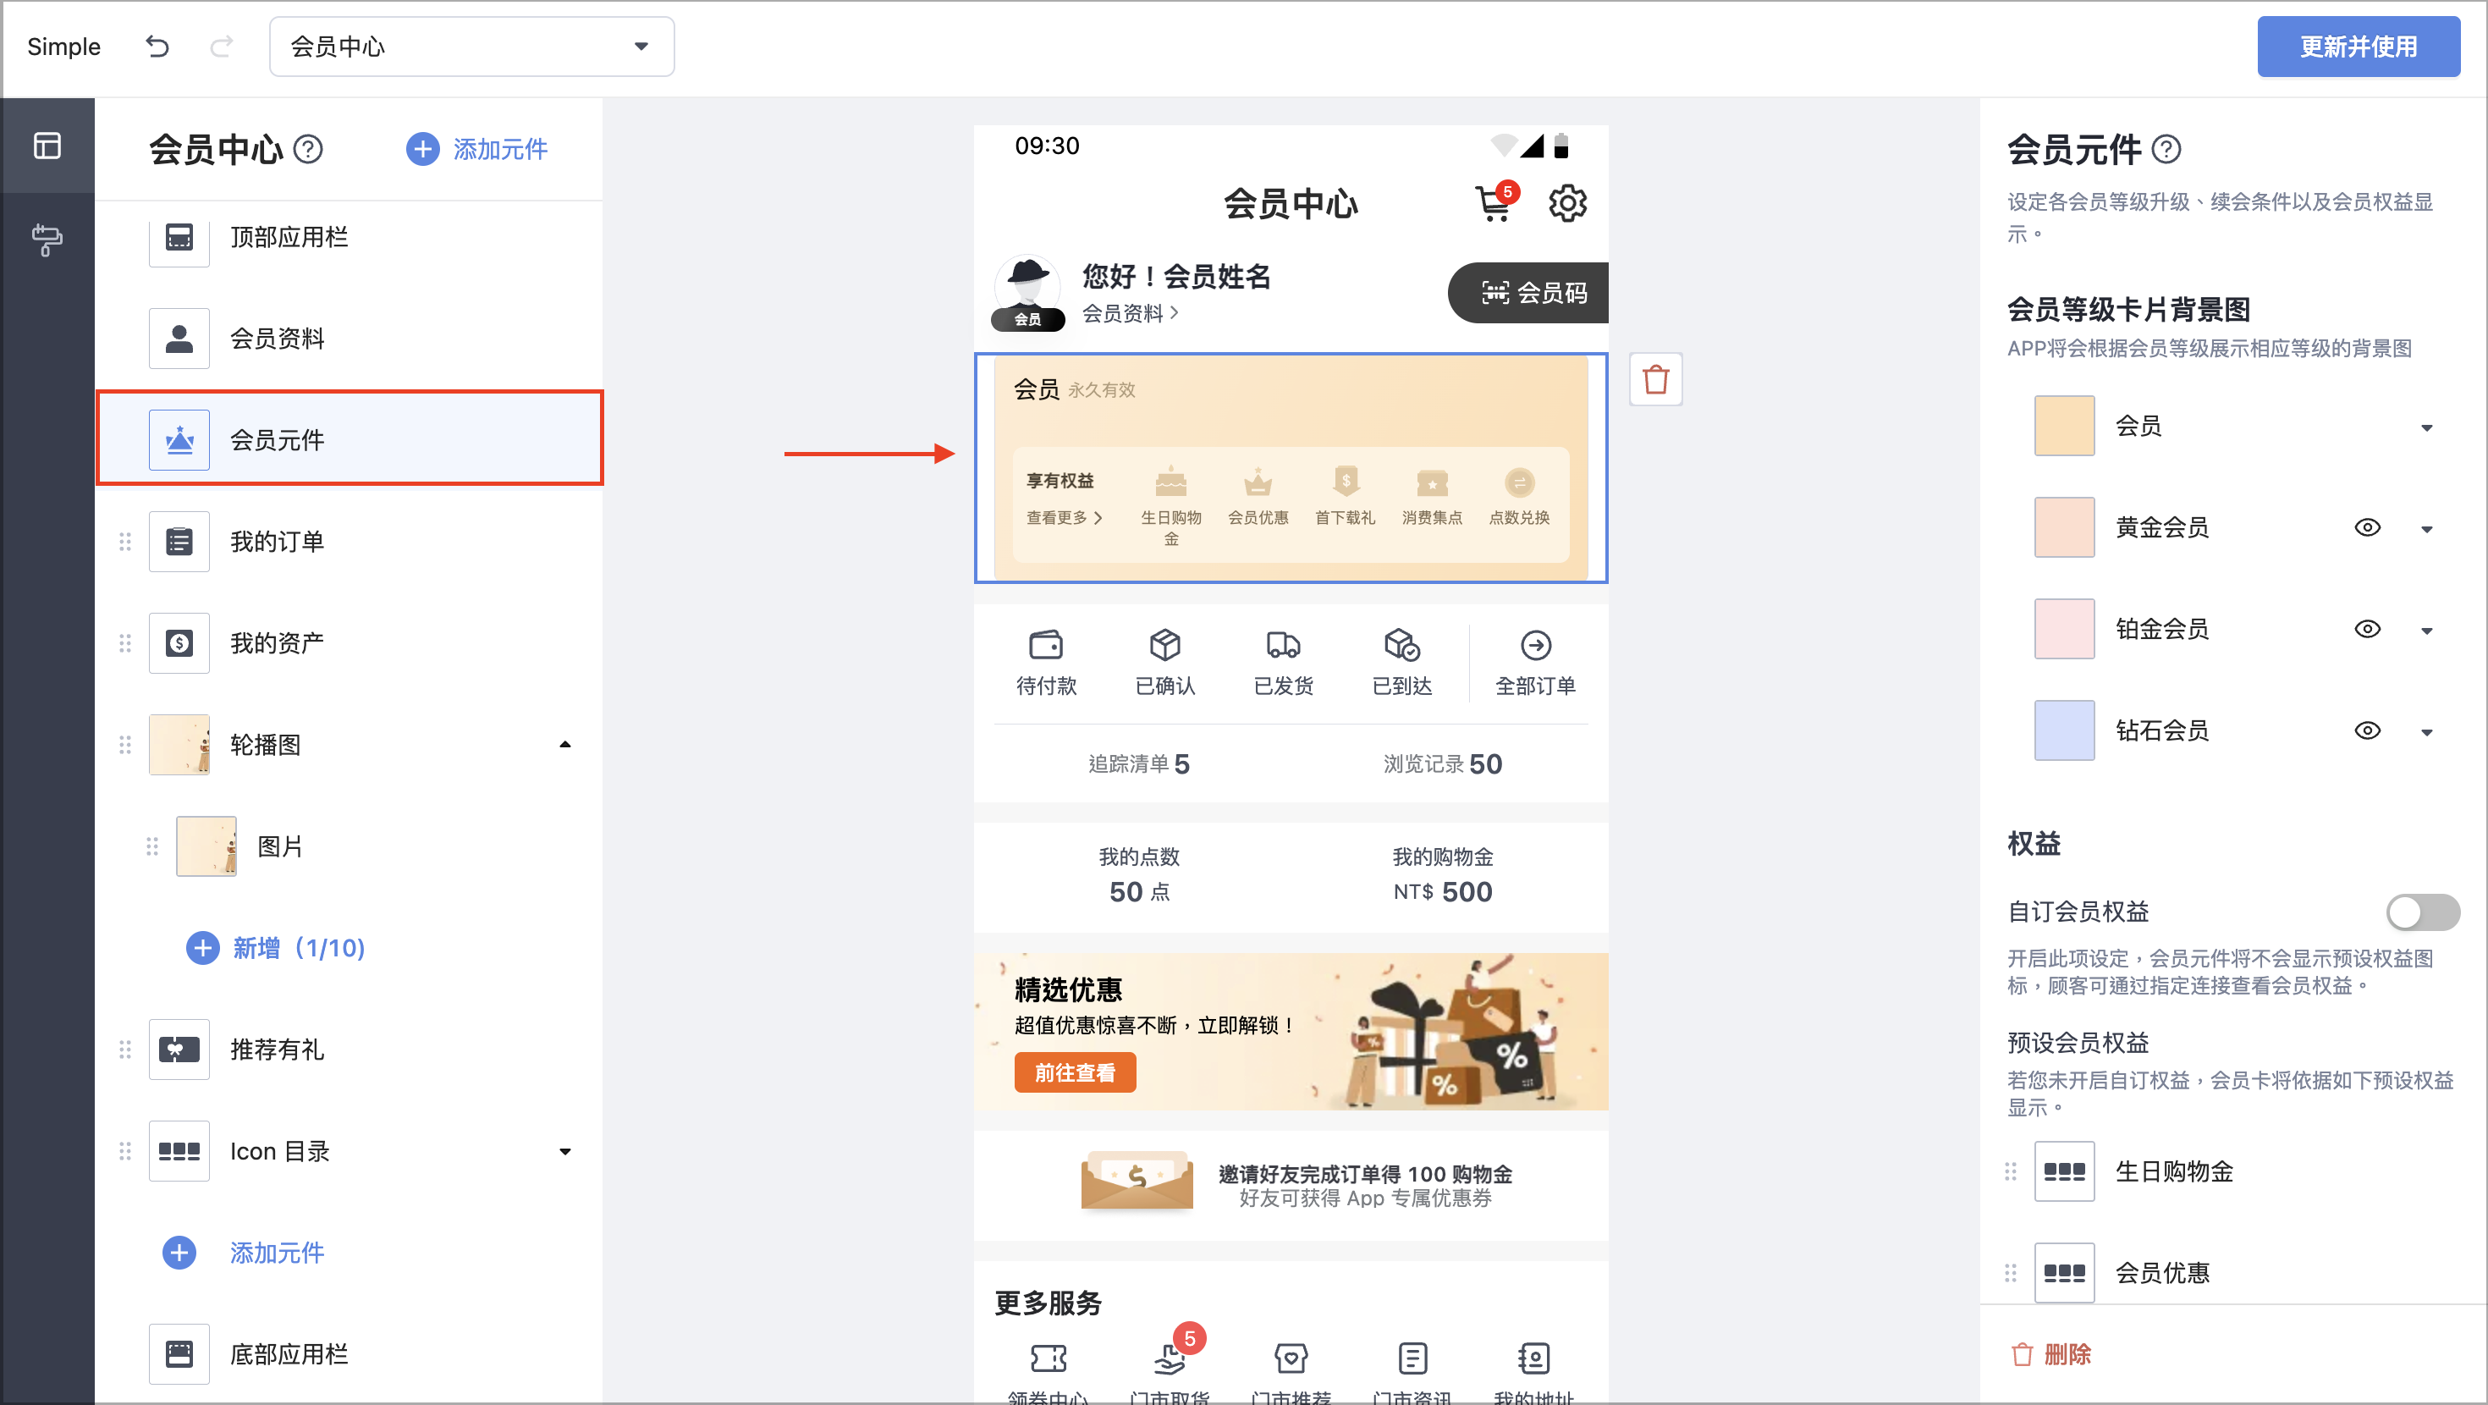Click the 已到达 package icon
Image resolution: width=2488 pixels, height=1405 pixels.
click(1402, 644)
